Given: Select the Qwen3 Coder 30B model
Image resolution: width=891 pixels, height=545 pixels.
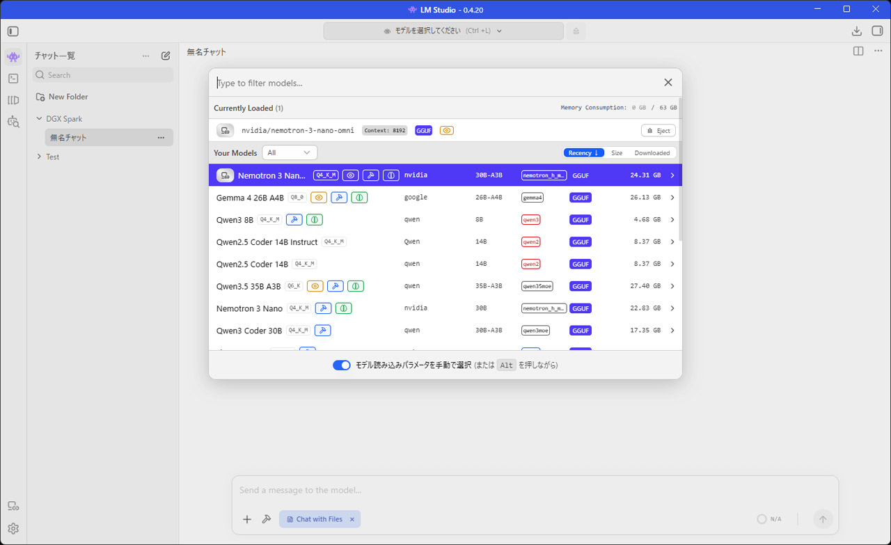Looking at the screenshot, I should pos(445,331).
